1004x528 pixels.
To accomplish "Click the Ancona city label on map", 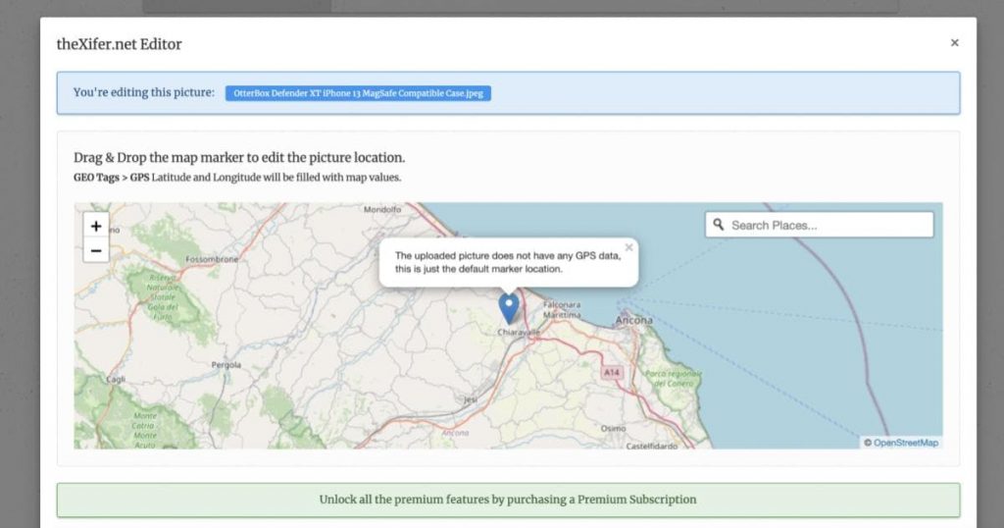I will (x=634, y=320).
